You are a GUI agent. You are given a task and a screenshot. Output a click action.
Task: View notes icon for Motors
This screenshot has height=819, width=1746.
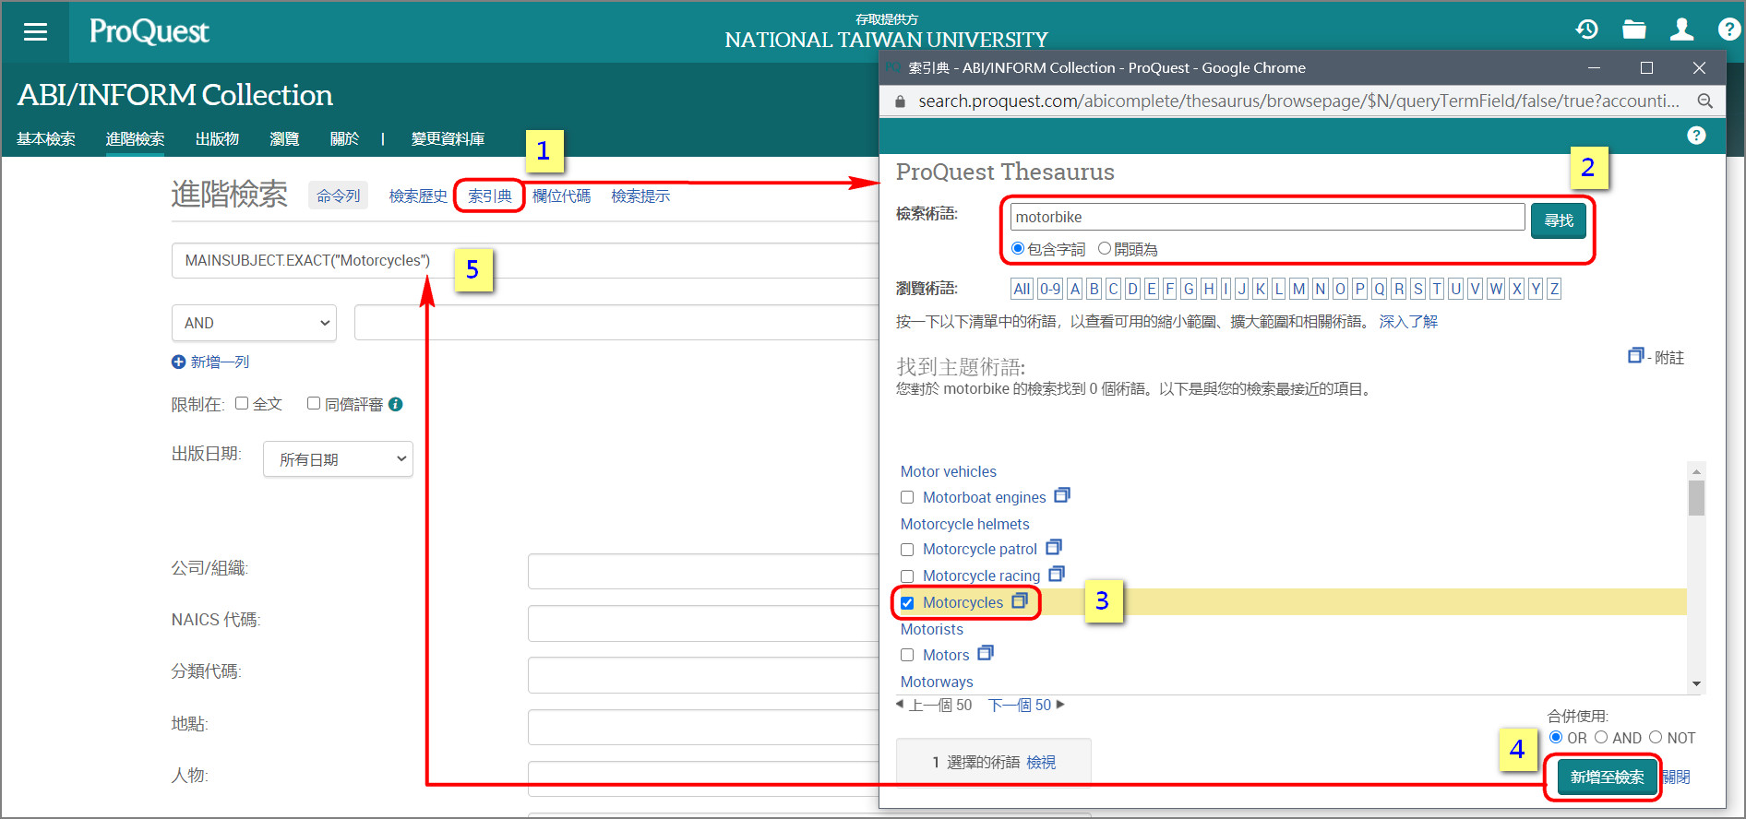(986, 653)
